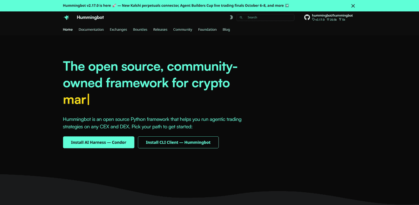This screenshot has height=205, width=419.
Task: Go to the Exchanges tab
Action: 118,30
